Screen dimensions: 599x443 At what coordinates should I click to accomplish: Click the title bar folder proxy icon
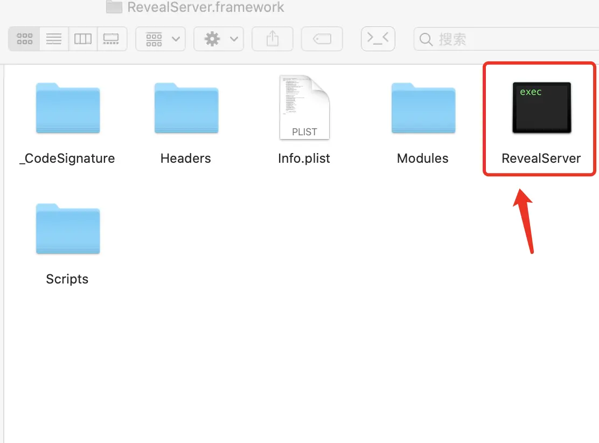tap(114, 6)
